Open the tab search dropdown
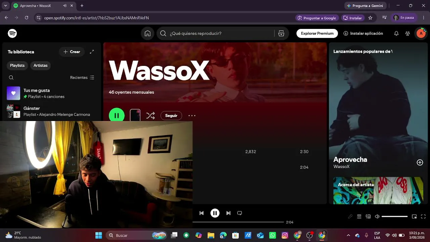The height and width of the screenshot is (242, 430). (5, 6)
